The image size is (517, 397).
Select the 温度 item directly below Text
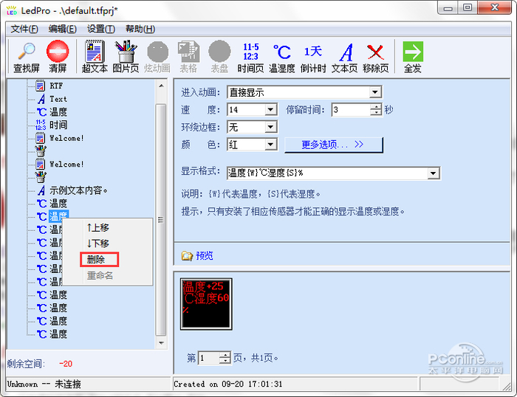tap(58, 112)
